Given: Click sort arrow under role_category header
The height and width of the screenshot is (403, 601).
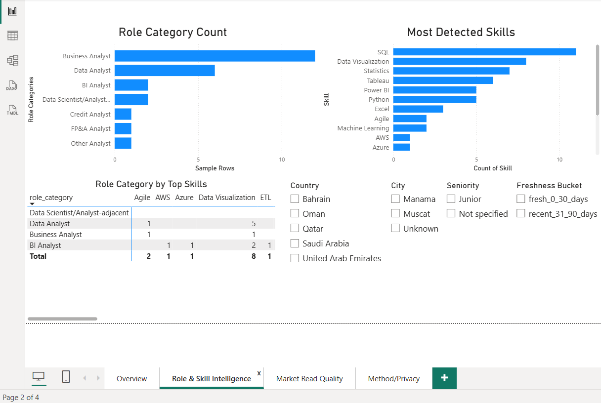Looking at the screenshot, I should point(32,204).
